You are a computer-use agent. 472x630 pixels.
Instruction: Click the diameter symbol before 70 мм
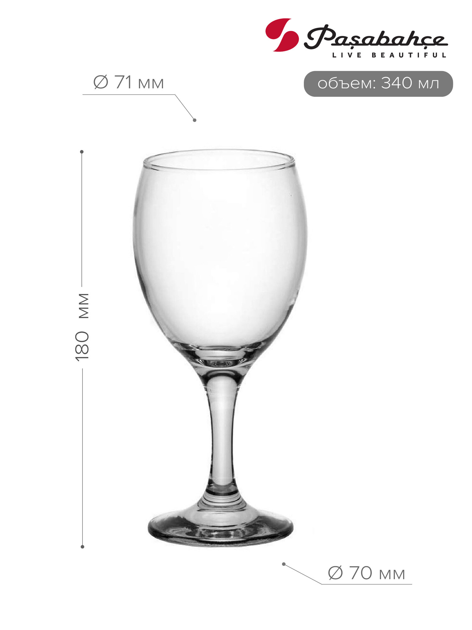point(335,573)
